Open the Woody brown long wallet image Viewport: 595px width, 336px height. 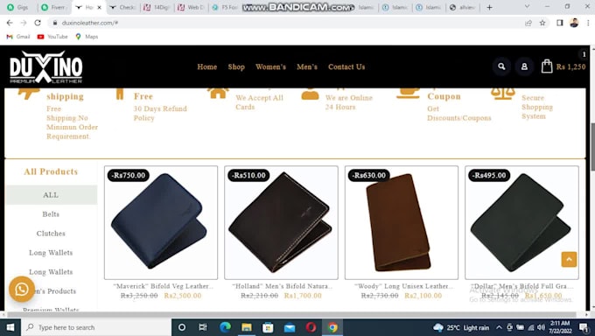[402, 222]
